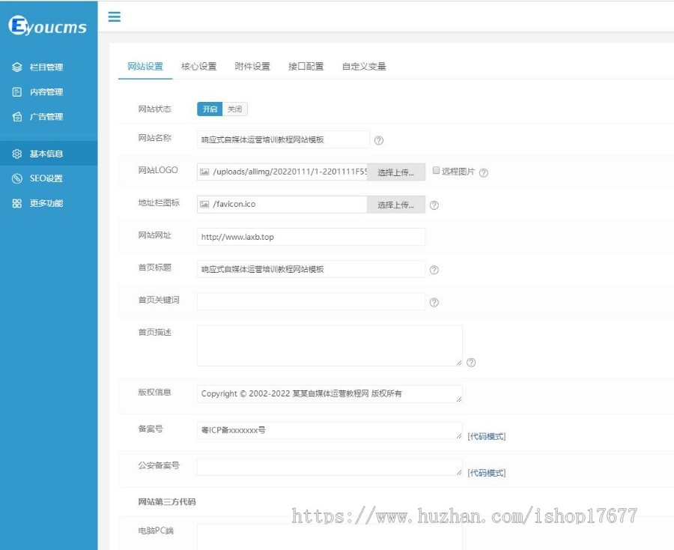Viewport: 674px width, 550px height.
Task: Toggle the hamburger sidebar menu icon
Action: (x=115, y=16)
